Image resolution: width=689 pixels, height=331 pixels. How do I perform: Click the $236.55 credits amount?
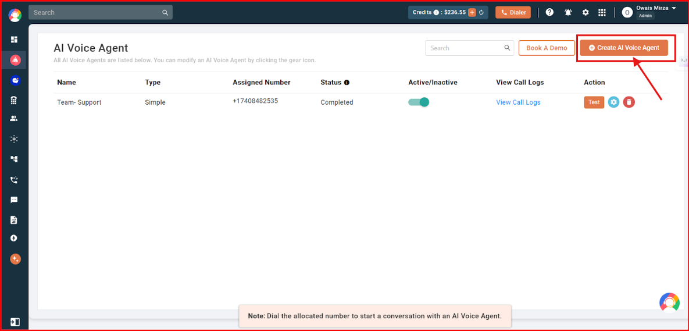tap(455, 13)
